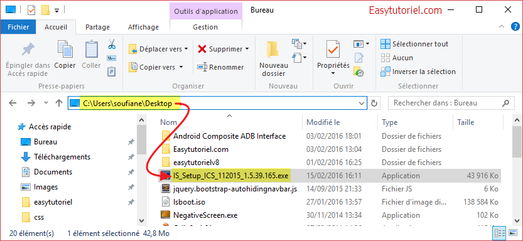Collapse the ribbon with the chevron
Viewport: 523px width, 241px height.
[501, 26]
